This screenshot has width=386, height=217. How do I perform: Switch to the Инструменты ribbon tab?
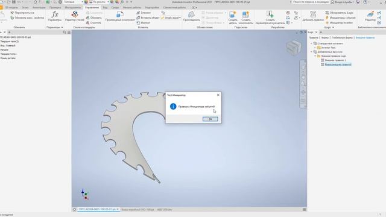pyautogui.click(x=73, y=8)
